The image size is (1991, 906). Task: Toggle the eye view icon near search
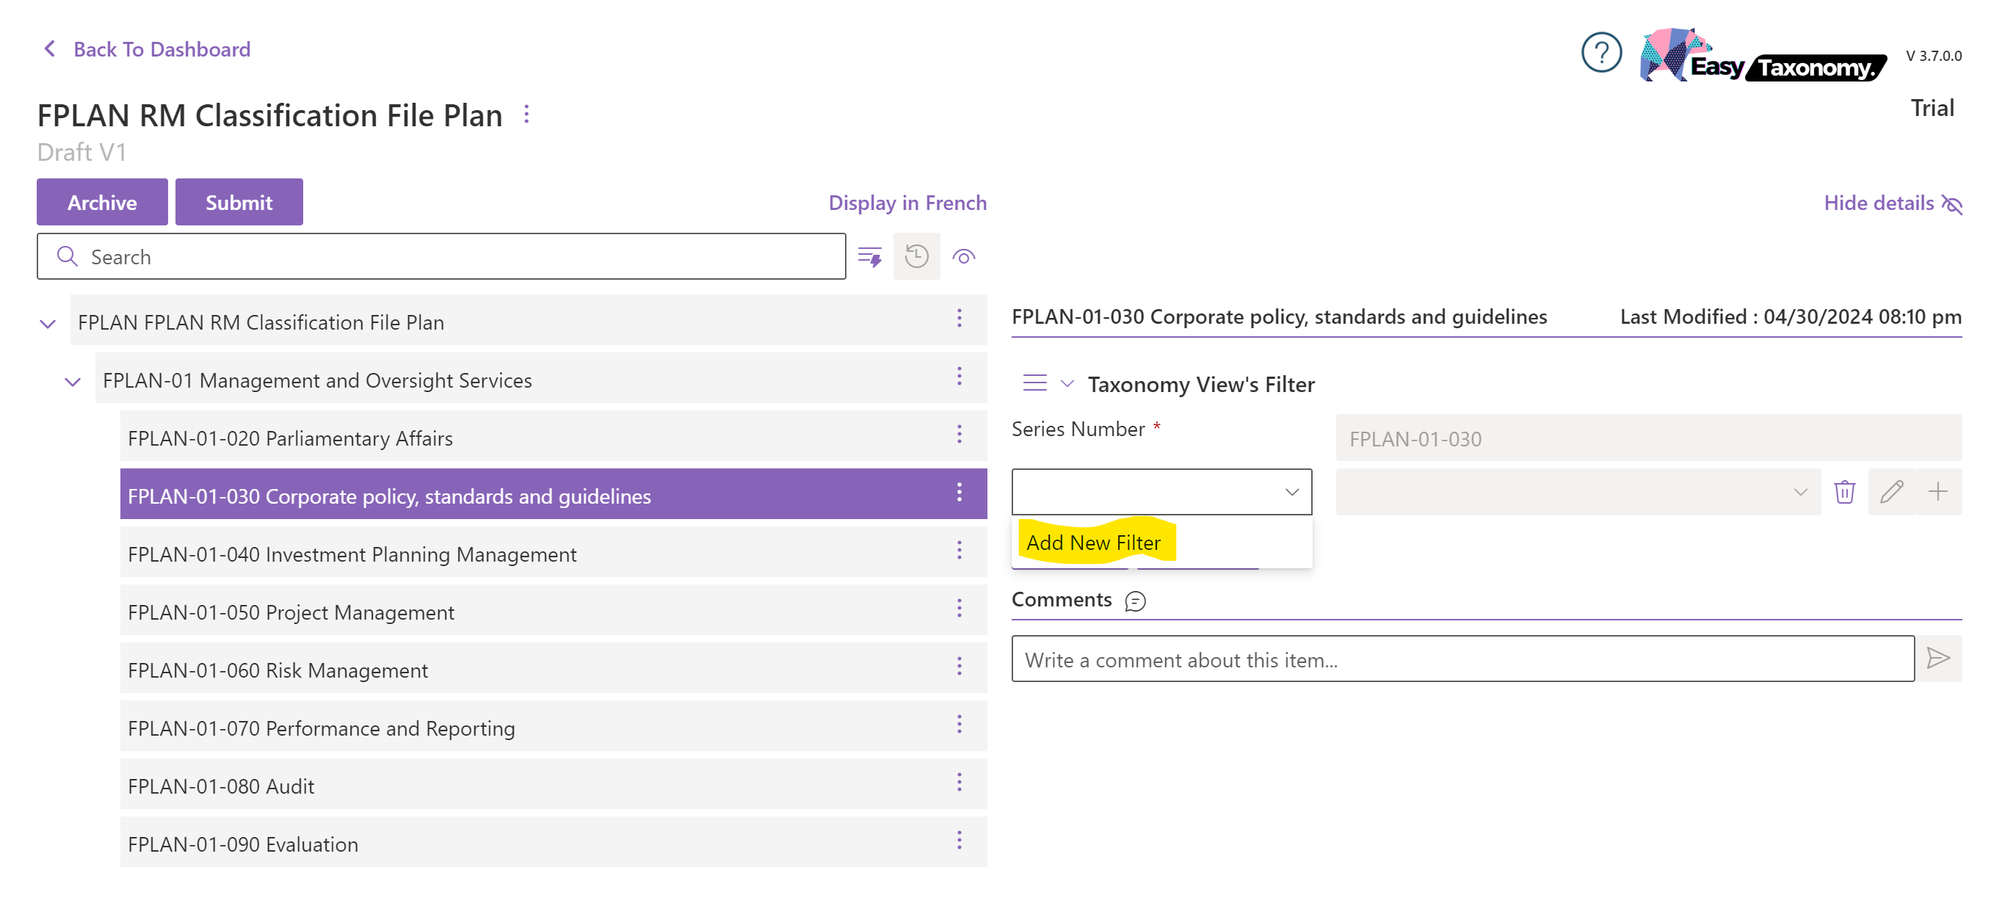point(963,257)
